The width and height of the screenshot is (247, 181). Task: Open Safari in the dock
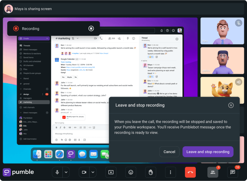tap(60, 154)
